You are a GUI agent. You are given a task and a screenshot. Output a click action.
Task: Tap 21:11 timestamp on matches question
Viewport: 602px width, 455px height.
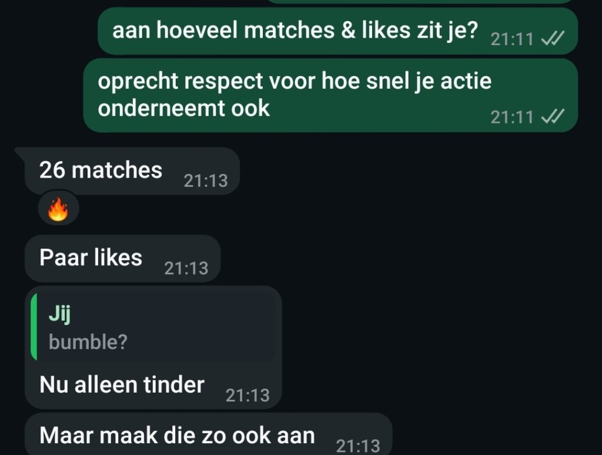[x=512, y=39]
